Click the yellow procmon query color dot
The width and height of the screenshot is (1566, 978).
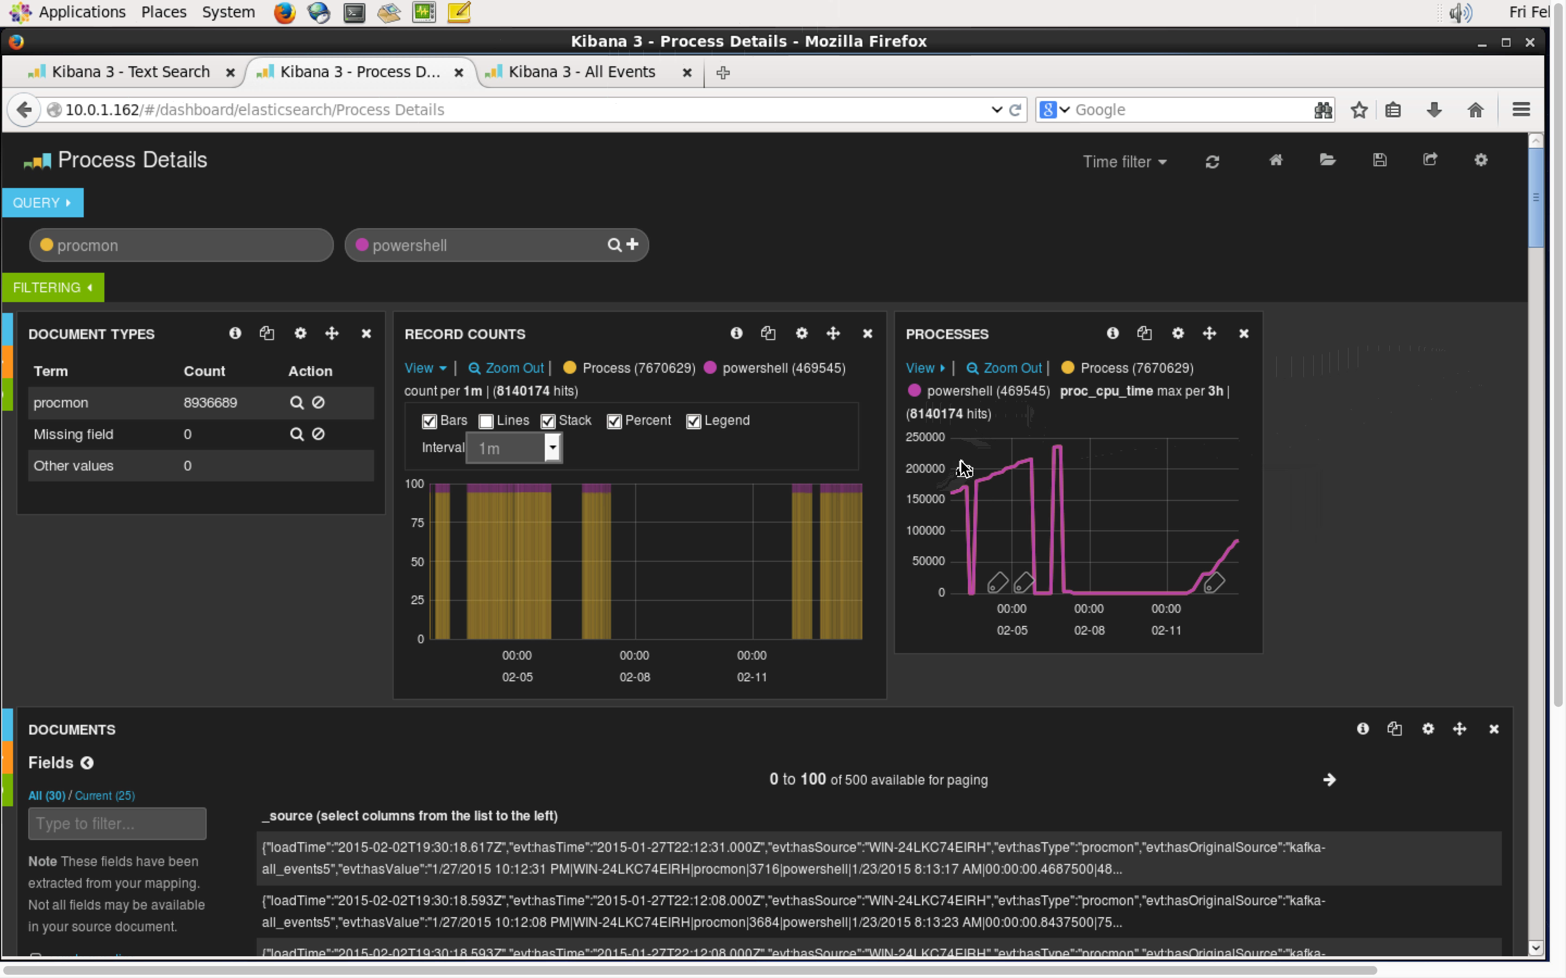click(x=47, y=244)
